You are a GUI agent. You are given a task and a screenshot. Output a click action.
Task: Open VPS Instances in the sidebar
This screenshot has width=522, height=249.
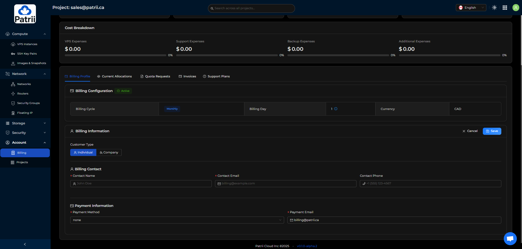coord(27,44)
